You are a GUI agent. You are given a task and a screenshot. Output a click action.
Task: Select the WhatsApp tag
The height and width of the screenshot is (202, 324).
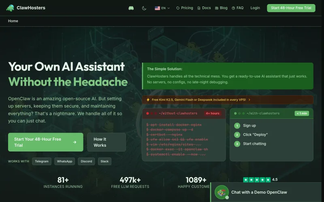point(64,161)
